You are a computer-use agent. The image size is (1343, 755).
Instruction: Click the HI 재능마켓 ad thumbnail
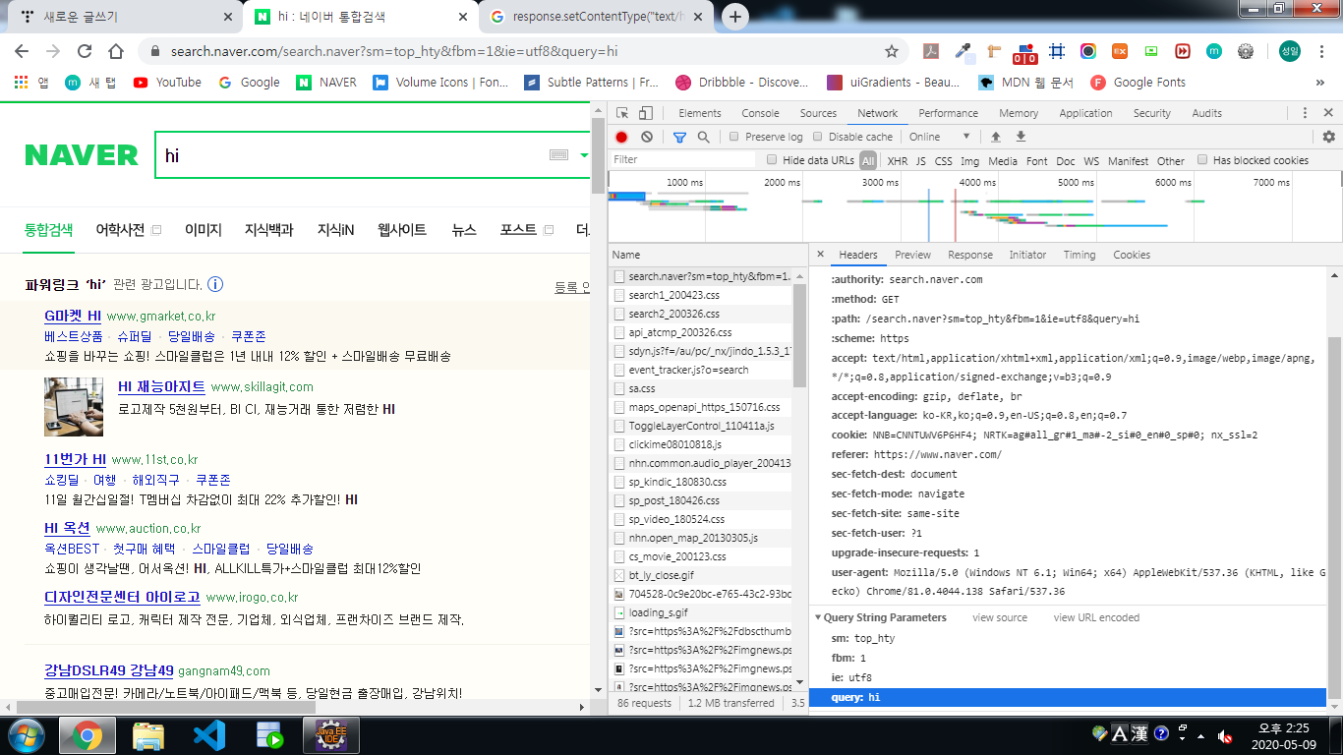pyautogui.click(x=74, y=407)
